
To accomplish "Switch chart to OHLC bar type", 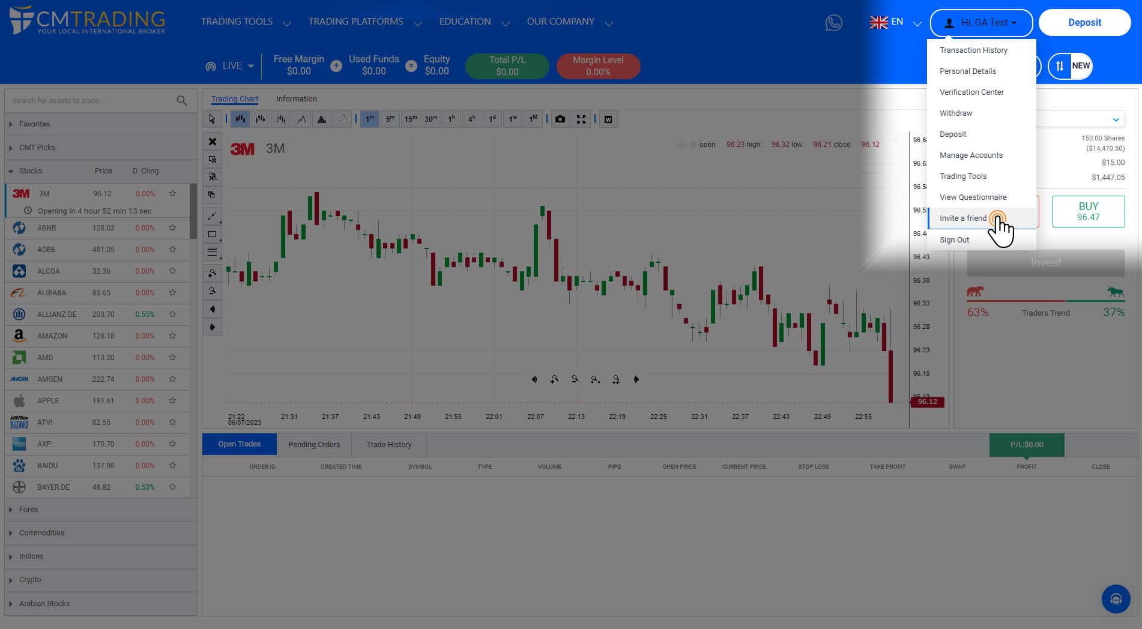I will pyautogui.click(x=260, y=119).
